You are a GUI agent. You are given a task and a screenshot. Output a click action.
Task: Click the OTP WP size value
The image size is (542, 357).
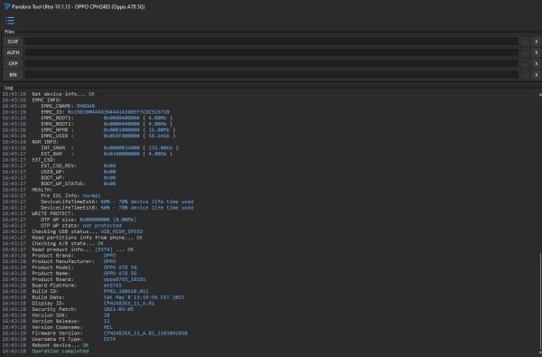pos(108,220)
